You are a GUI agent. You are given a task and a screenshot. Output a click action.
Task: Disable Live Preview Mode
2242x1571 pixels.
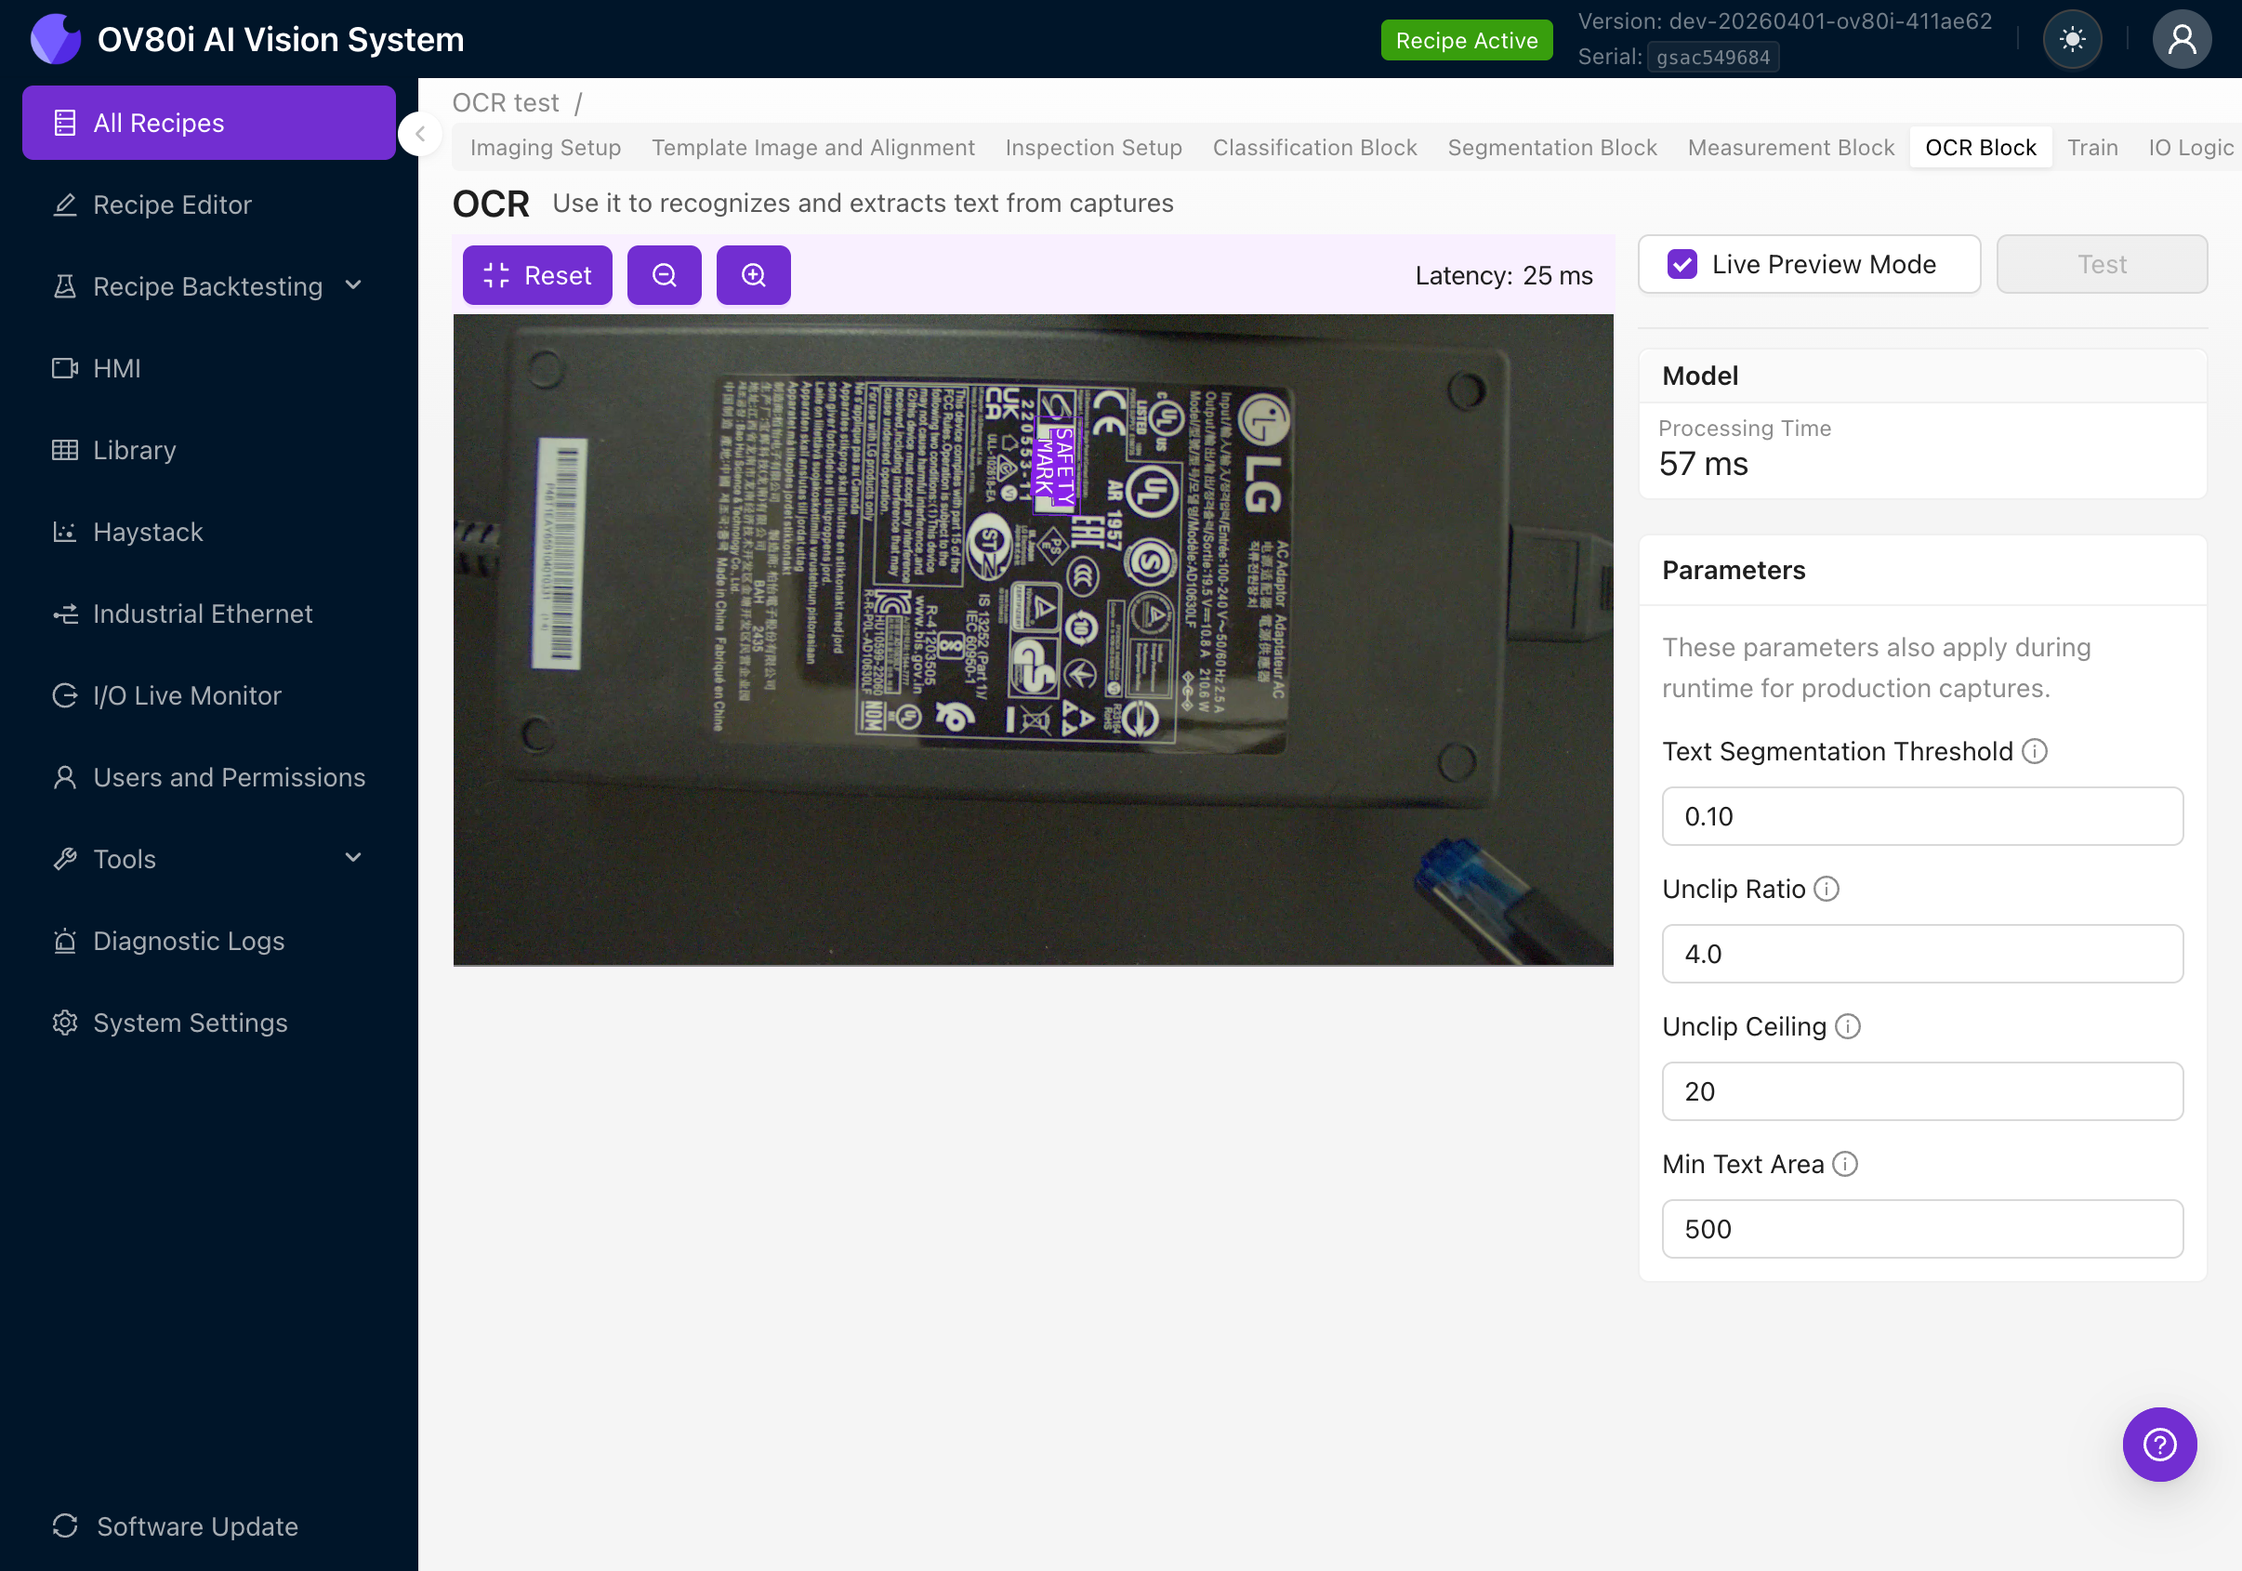coord(1681,264)
